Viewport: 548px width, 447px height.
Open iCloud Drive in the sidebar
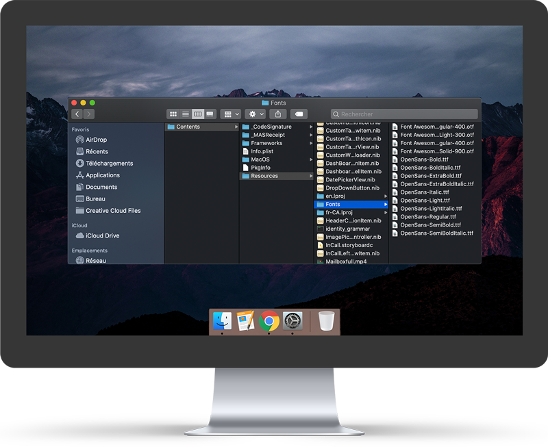point(98,235)
